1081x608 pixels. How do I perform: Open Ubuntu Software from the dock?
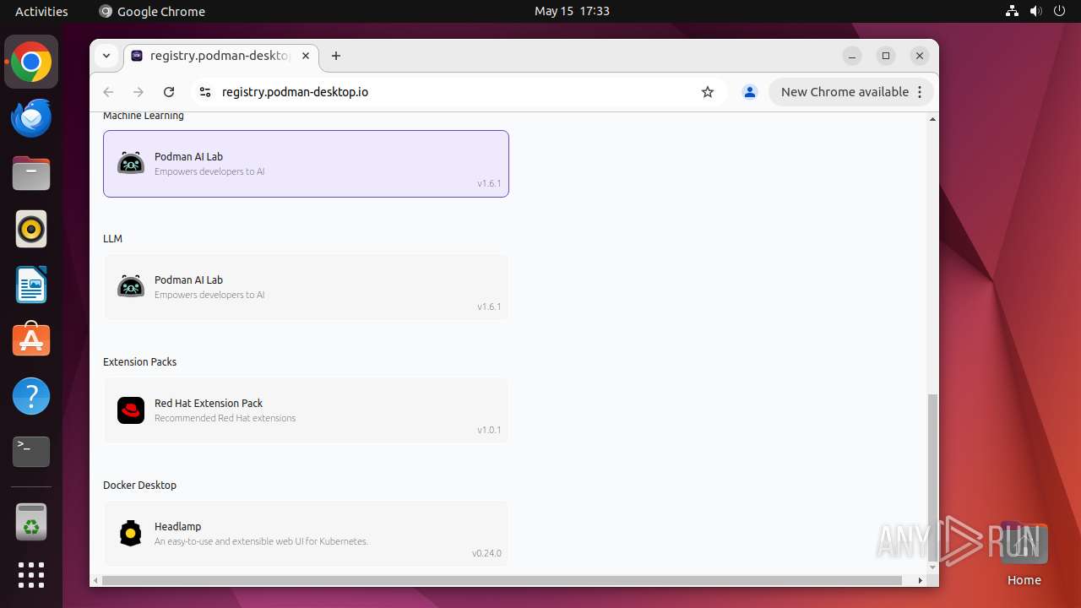(x=31, y=340)
